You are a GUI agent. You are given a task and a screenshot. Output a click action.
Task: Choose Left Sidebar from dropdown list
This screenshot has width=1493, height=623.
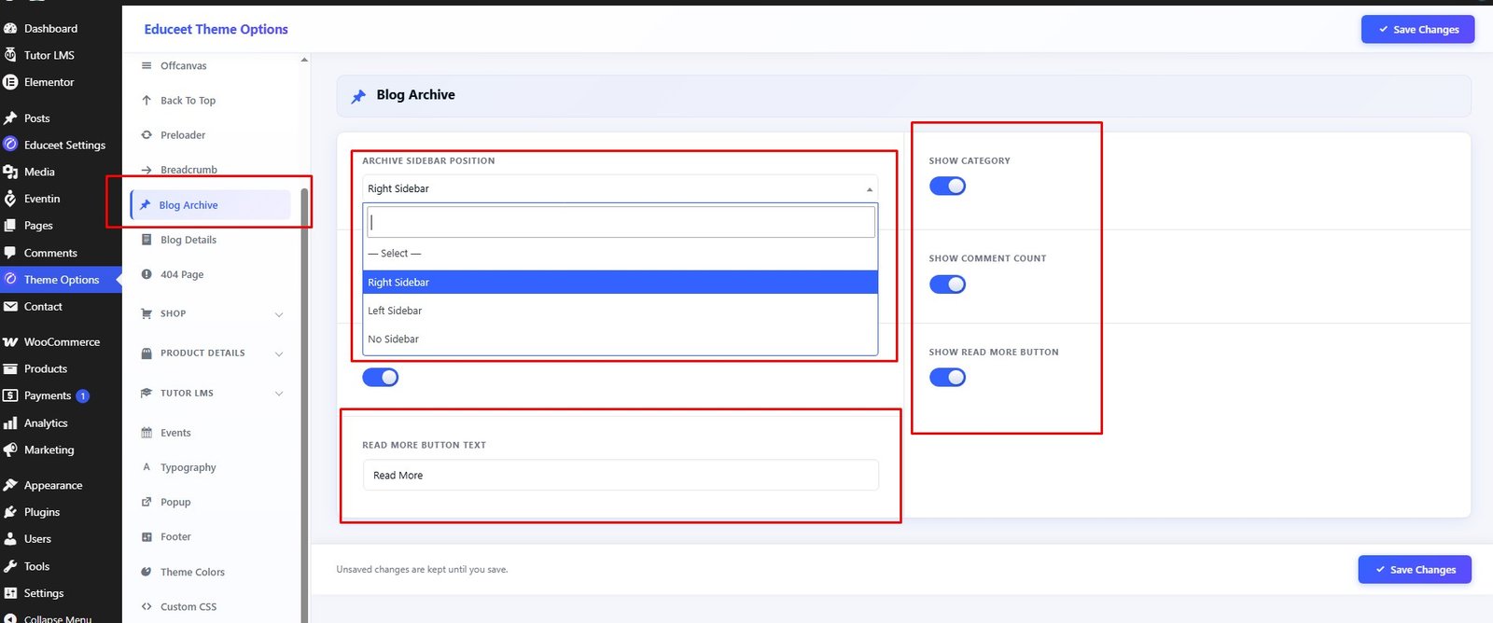[620, 311]
